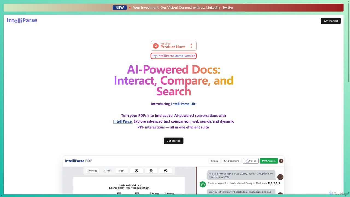Viewport: 350px width, 197px height.
Task: Click the Get Started button in the header
Action: coord(331,21)
